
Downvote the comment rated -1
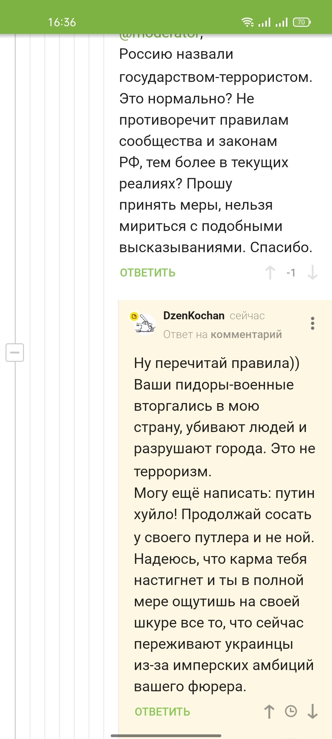click(313, 273)
